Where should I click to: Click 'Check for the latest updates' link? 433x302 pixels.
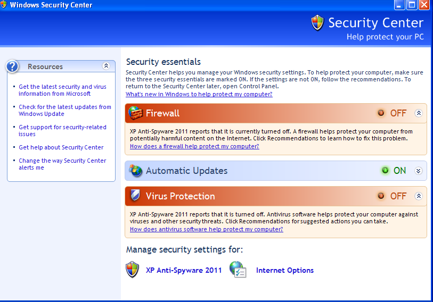click(65, 110)
